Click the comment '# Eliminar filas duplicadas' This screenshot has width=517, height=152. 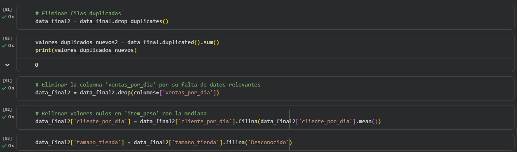click(x=78, y=14)
